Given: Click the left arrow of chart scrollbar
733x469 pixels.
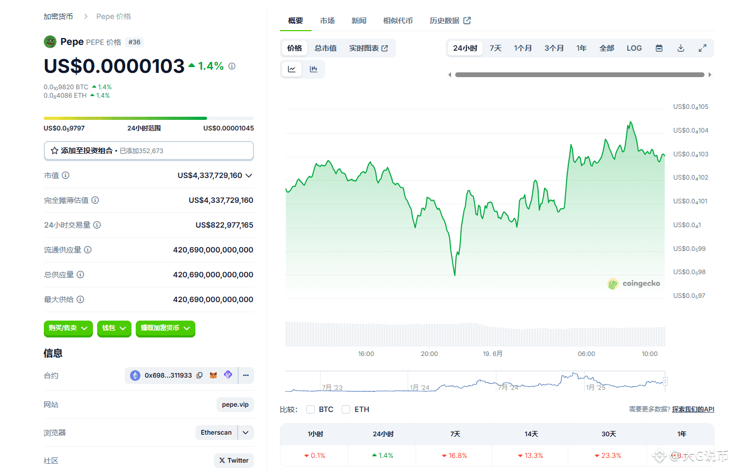Looking at the screenshot, I should point(449,75).
